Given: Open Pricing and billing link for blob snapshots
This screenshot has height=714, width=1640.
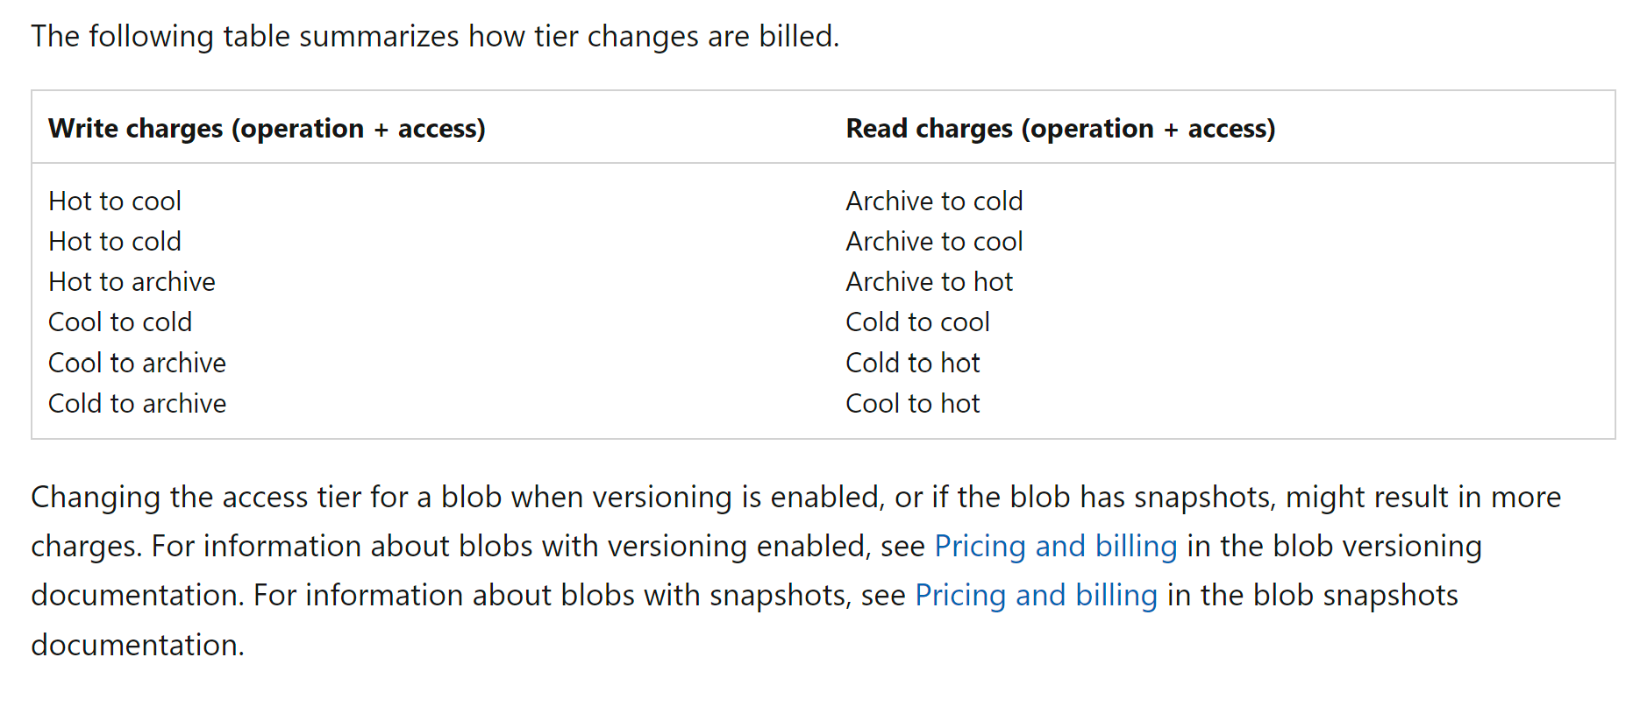Looking at the screenshot, I should pos(1036,595).
